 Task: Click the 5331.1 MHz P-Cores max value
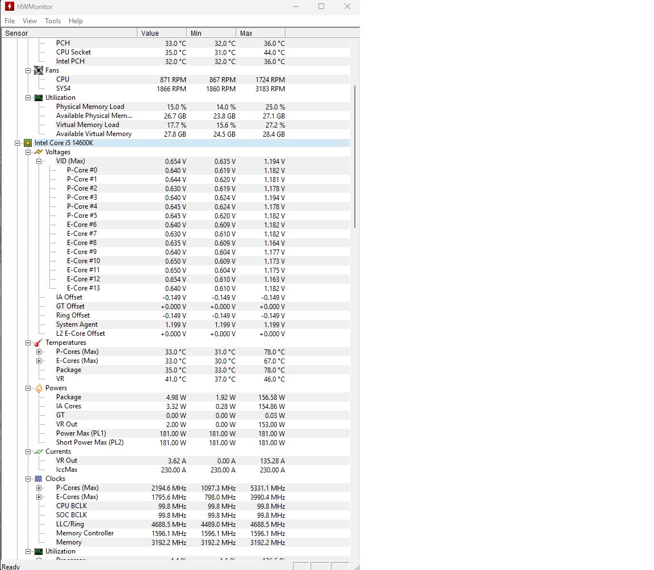click(268, 488)
